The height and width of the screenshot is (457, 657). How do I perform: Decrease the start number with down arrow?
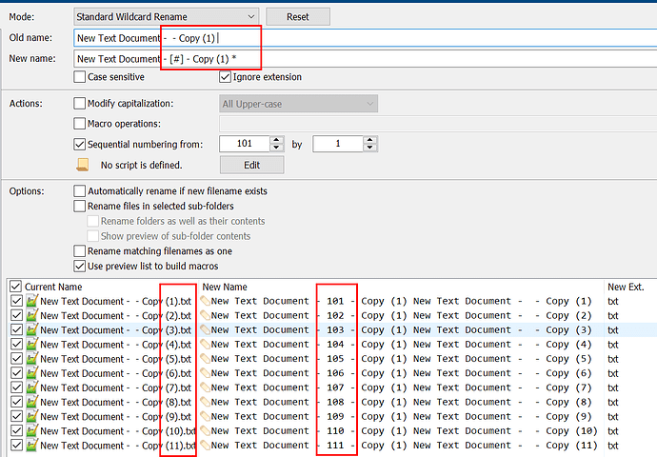(276, 148)
